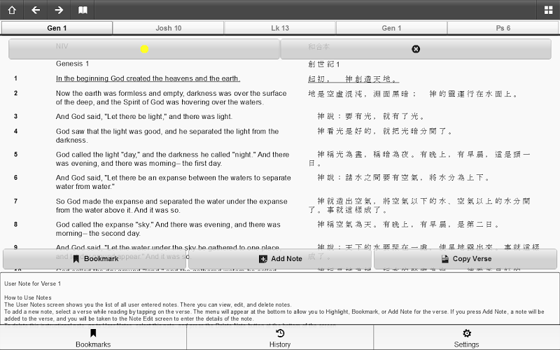Select verse 2 beginning 'Now the earth'

171,97
